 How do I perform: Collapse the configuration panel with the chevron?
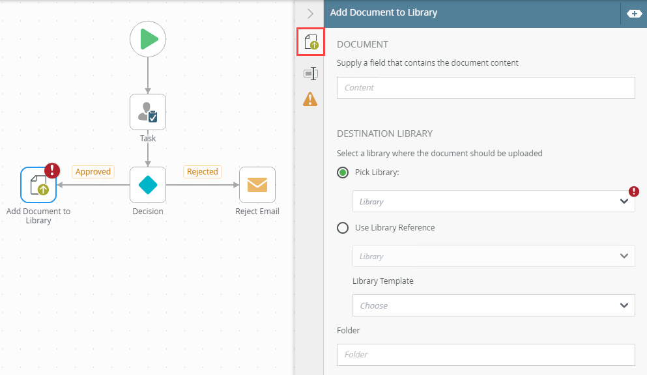(310, 13)
